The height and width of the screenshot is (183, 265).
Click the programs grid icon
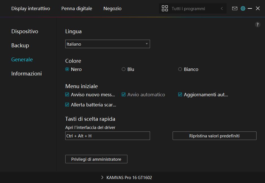point(165,8)
